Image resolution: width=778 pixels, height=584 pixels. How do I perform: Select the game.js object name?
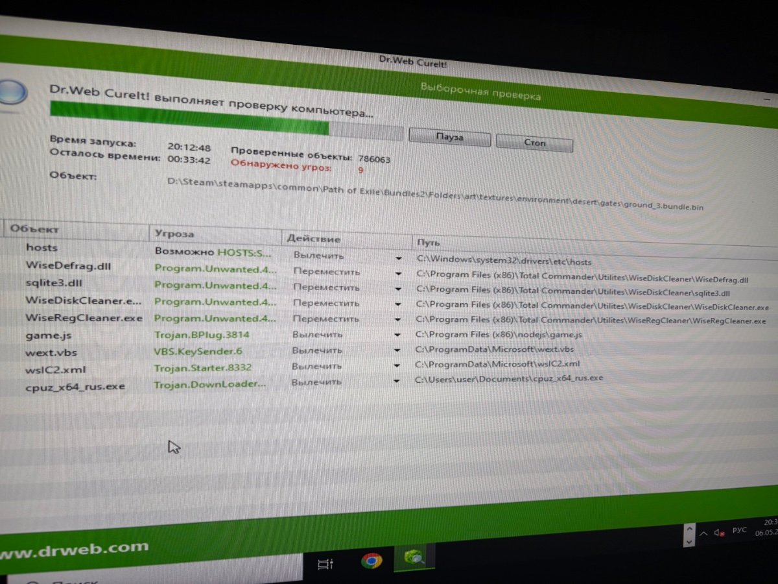(49, 335)
